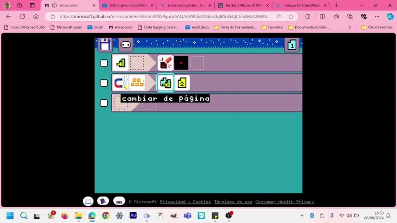Open the browser profile avatar

pos(7,5)
